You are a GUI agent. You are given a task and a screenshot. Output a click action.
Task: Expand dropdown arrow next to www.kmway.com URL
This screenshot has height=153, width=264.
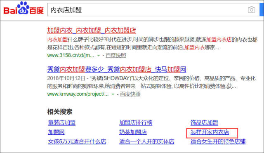(x=113, y=94)
